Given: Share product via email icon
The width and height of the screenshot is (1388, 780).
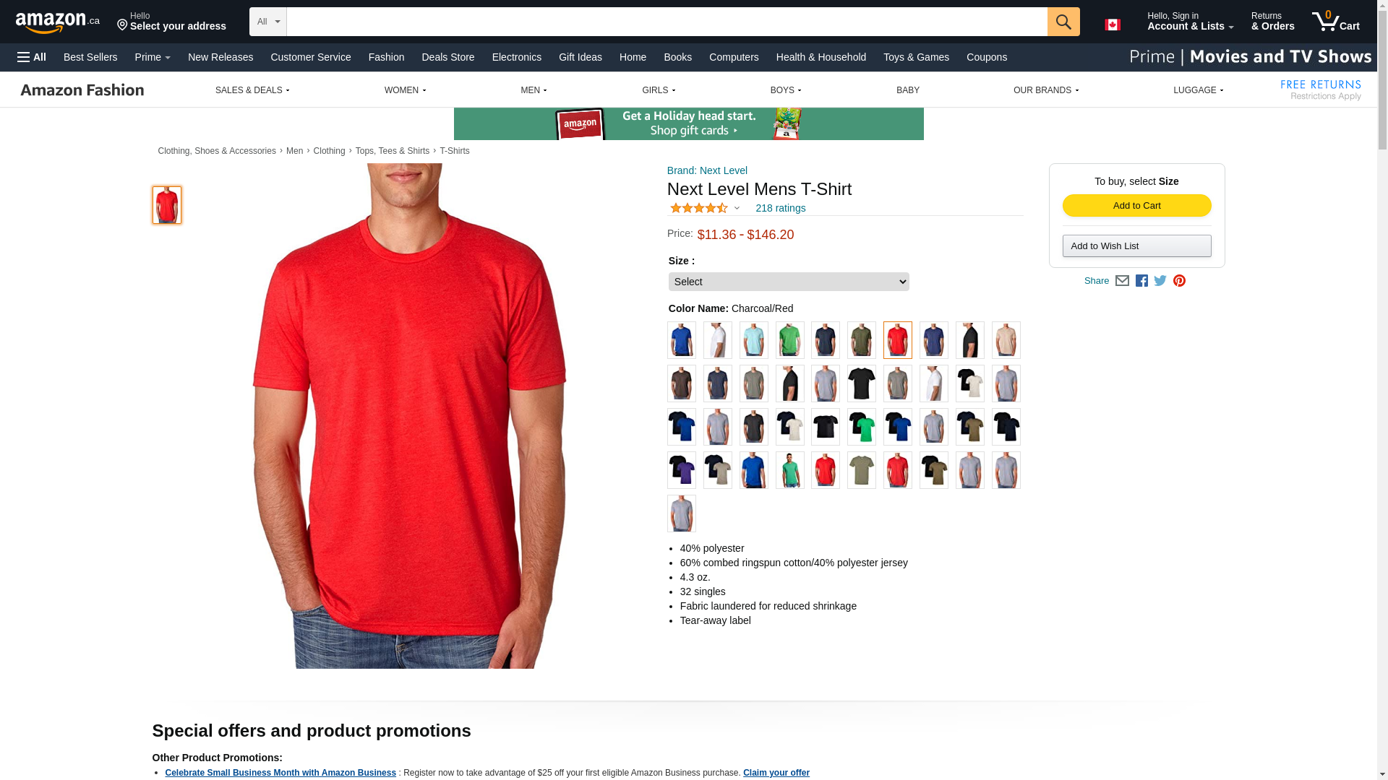Looking at the screenshot, I should pyautogui.click(x=1122, y=281).
